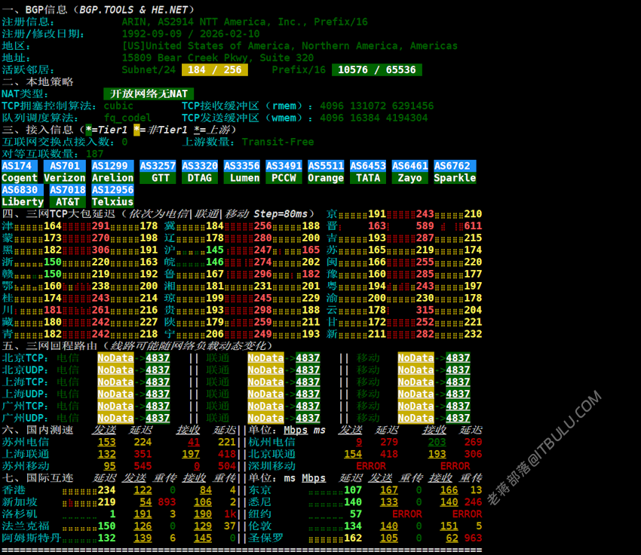Click 苏州电信 send speed 153
Screen dimensions: 641x555
[x=106, y=442]
